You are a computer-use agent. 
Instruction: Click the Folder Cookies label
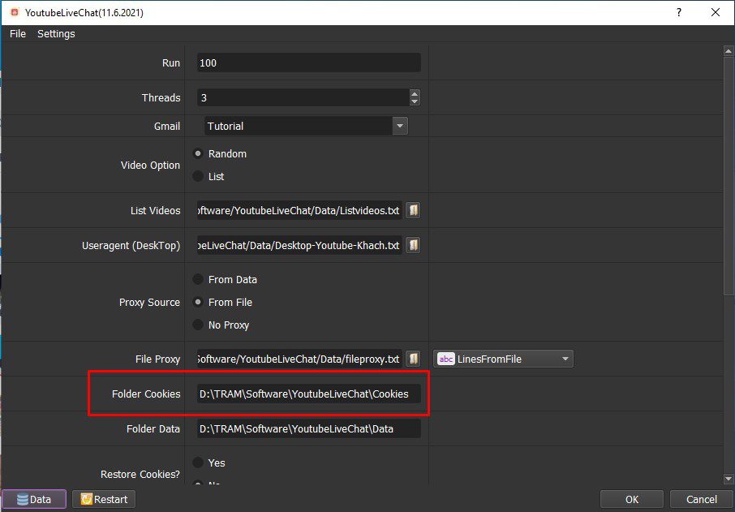click(x=146, y=394)
